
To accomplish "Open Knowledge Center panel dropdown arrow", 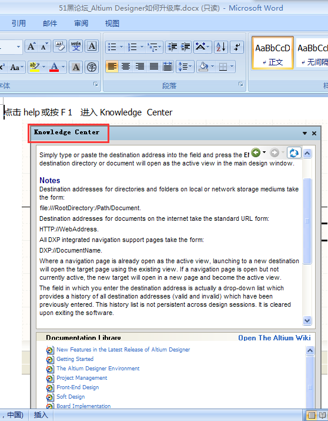I will click(304, 133).
